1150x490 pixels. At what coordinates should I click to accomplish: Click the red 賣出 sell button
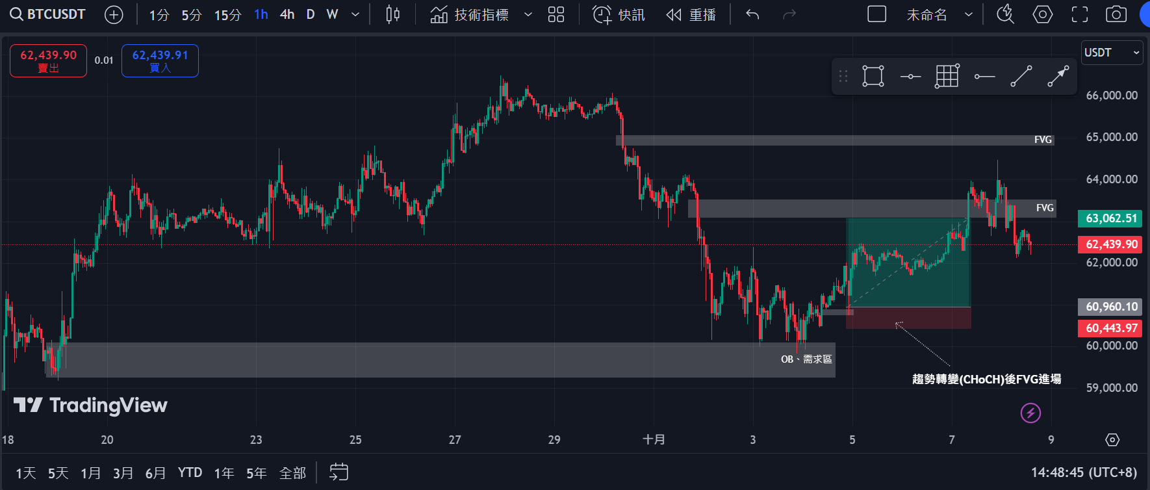[48, 61]
